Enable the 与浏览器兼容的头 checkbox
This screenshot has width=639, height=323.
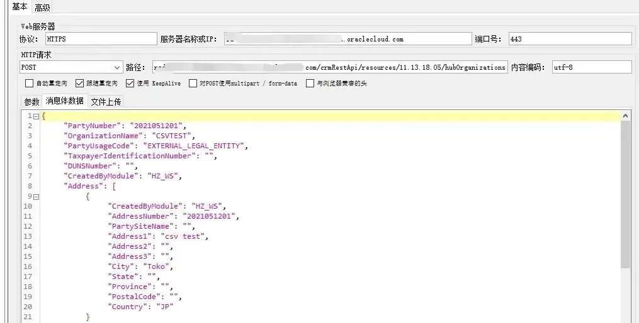click(x=310, y=84)
